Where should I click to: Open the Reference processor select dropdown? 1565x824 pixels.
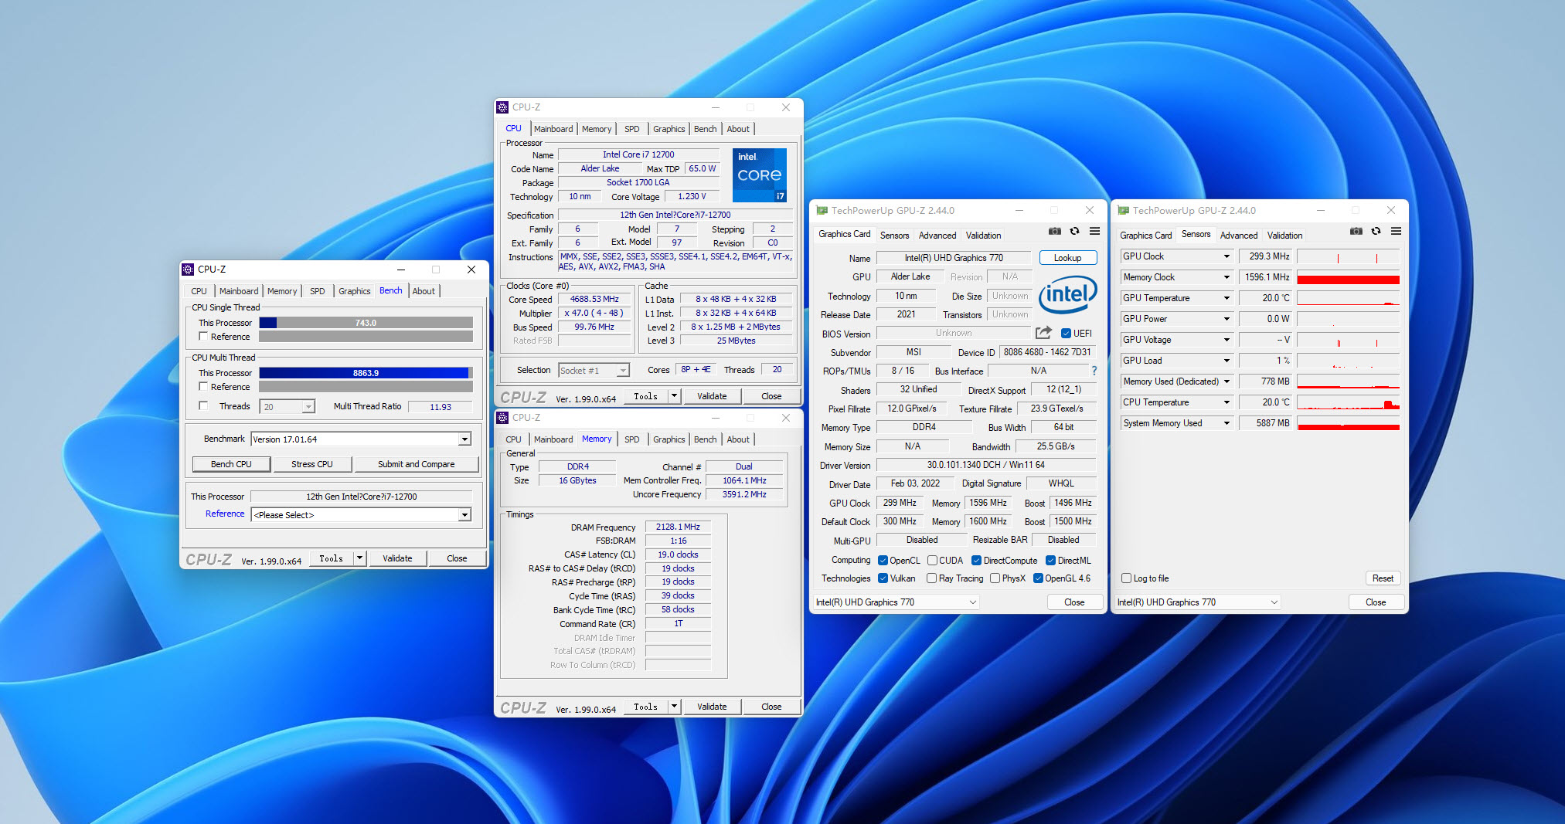(x=464, y=515)
